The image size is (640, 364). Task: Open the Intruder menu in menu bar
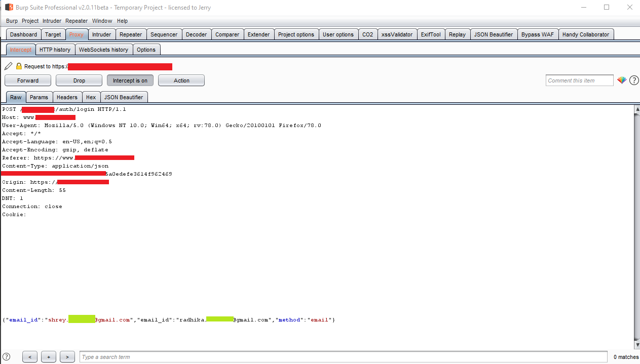[52, 21]
